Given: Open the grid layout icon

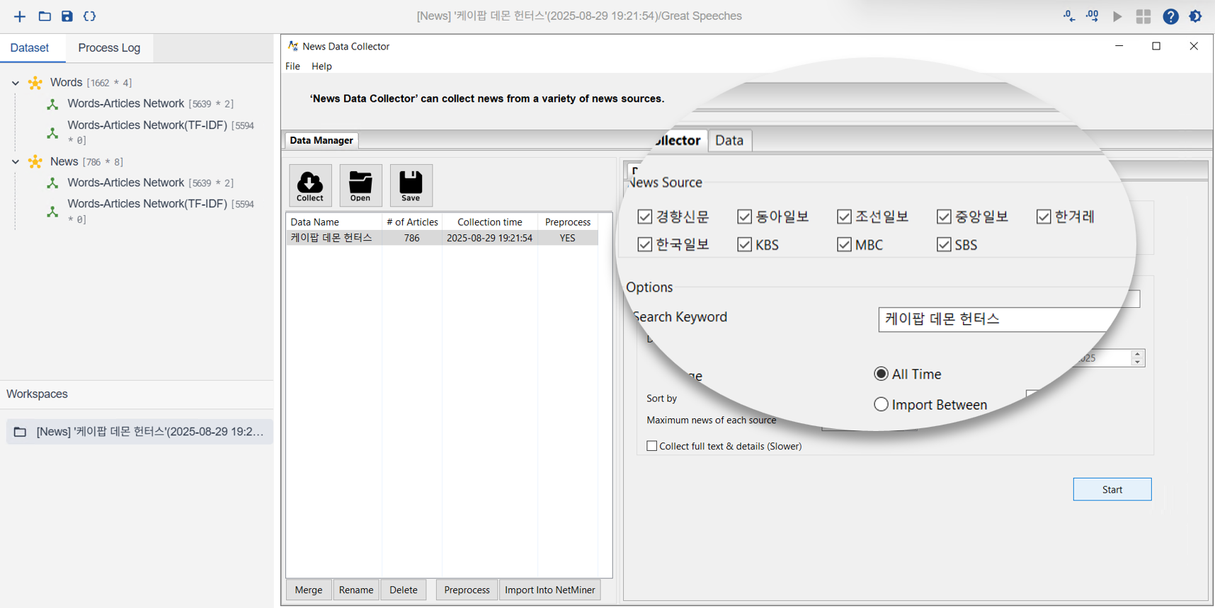Looking at the screenshot, I should coord(1143,16).
